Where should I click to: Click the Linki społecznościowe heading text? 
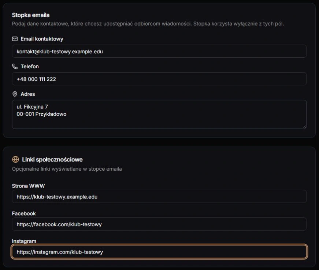(x=52, y=160)
